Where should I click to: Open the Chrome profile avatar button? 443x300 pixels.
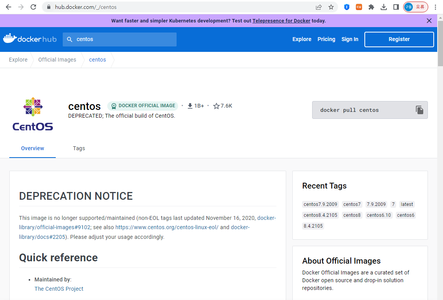point(416,7)
